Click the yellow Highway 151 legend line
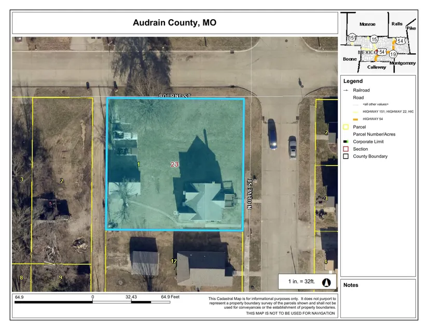This screenshot has width=428, height=330. pyautogui.click(x=346, y=112)
